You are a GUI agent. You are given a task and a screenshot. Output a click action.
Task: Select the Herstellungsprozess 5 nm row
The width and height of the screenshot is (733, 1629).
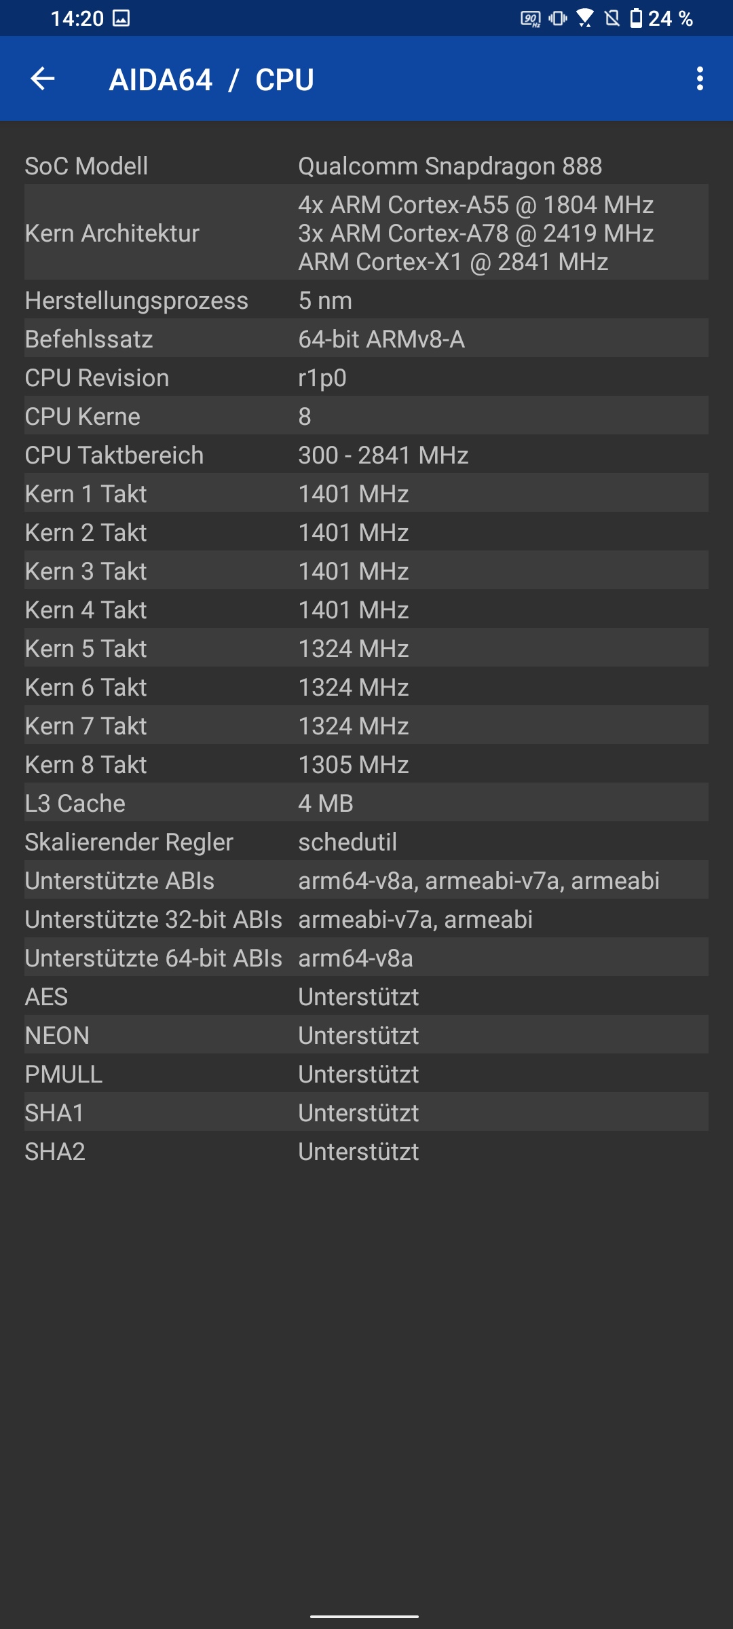(366, 300)
